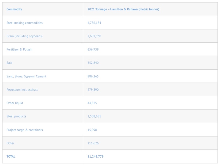
Task: Select the Steel making commodities cell
Action: tap(24, 23)
